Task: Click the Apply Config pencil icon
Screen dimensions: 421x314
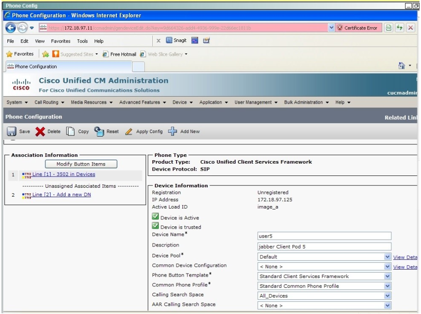Action: tap(129, 132)
